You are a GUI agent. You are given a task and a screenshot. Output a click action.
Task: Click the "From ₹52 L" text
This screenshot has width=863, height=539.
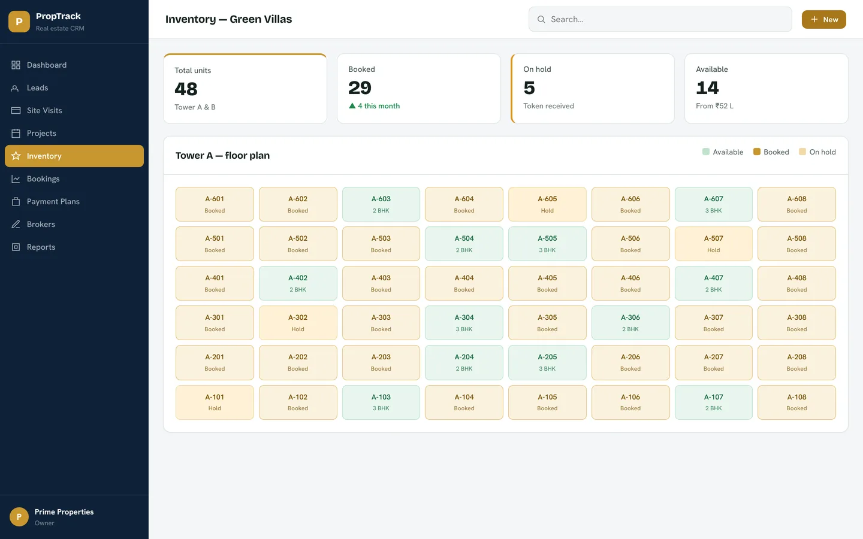click(x=714, y=106)
